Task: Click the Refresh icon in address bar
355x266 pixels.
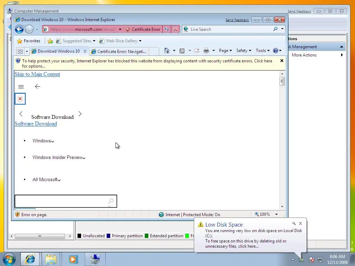Action: pos(167,29)
